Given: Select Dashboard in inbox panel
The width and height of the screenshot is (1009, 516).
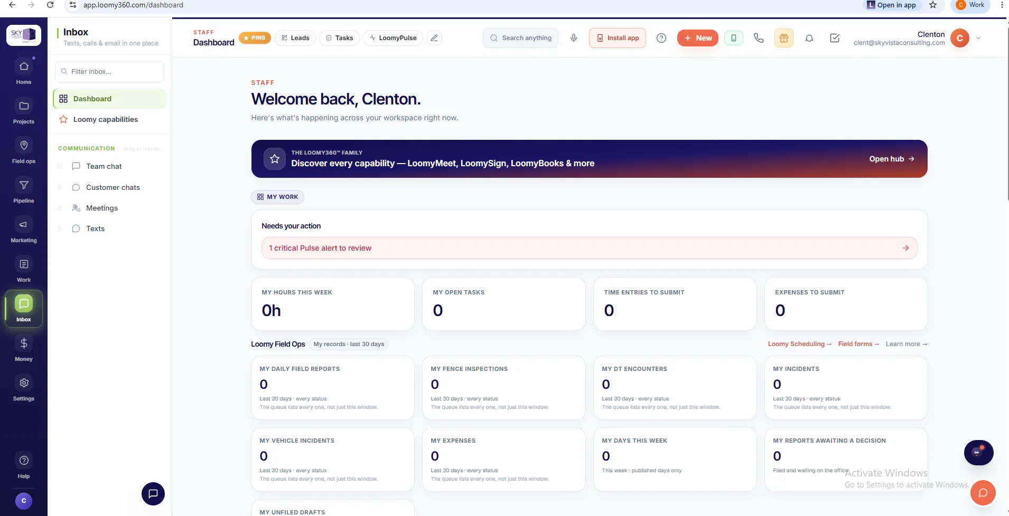Looking at the screenshot, I should pos(109,99).
